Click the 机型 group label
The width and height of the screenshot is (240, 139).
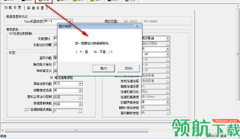12,53
